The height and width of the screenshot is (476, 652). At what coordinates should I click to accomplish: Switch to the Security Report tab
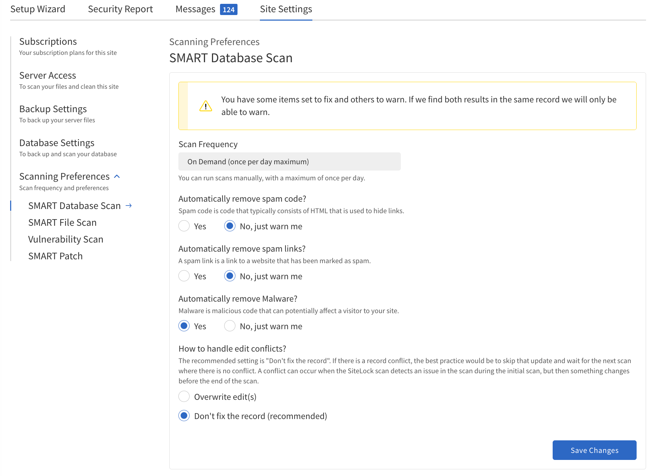(x=120, y=9)
